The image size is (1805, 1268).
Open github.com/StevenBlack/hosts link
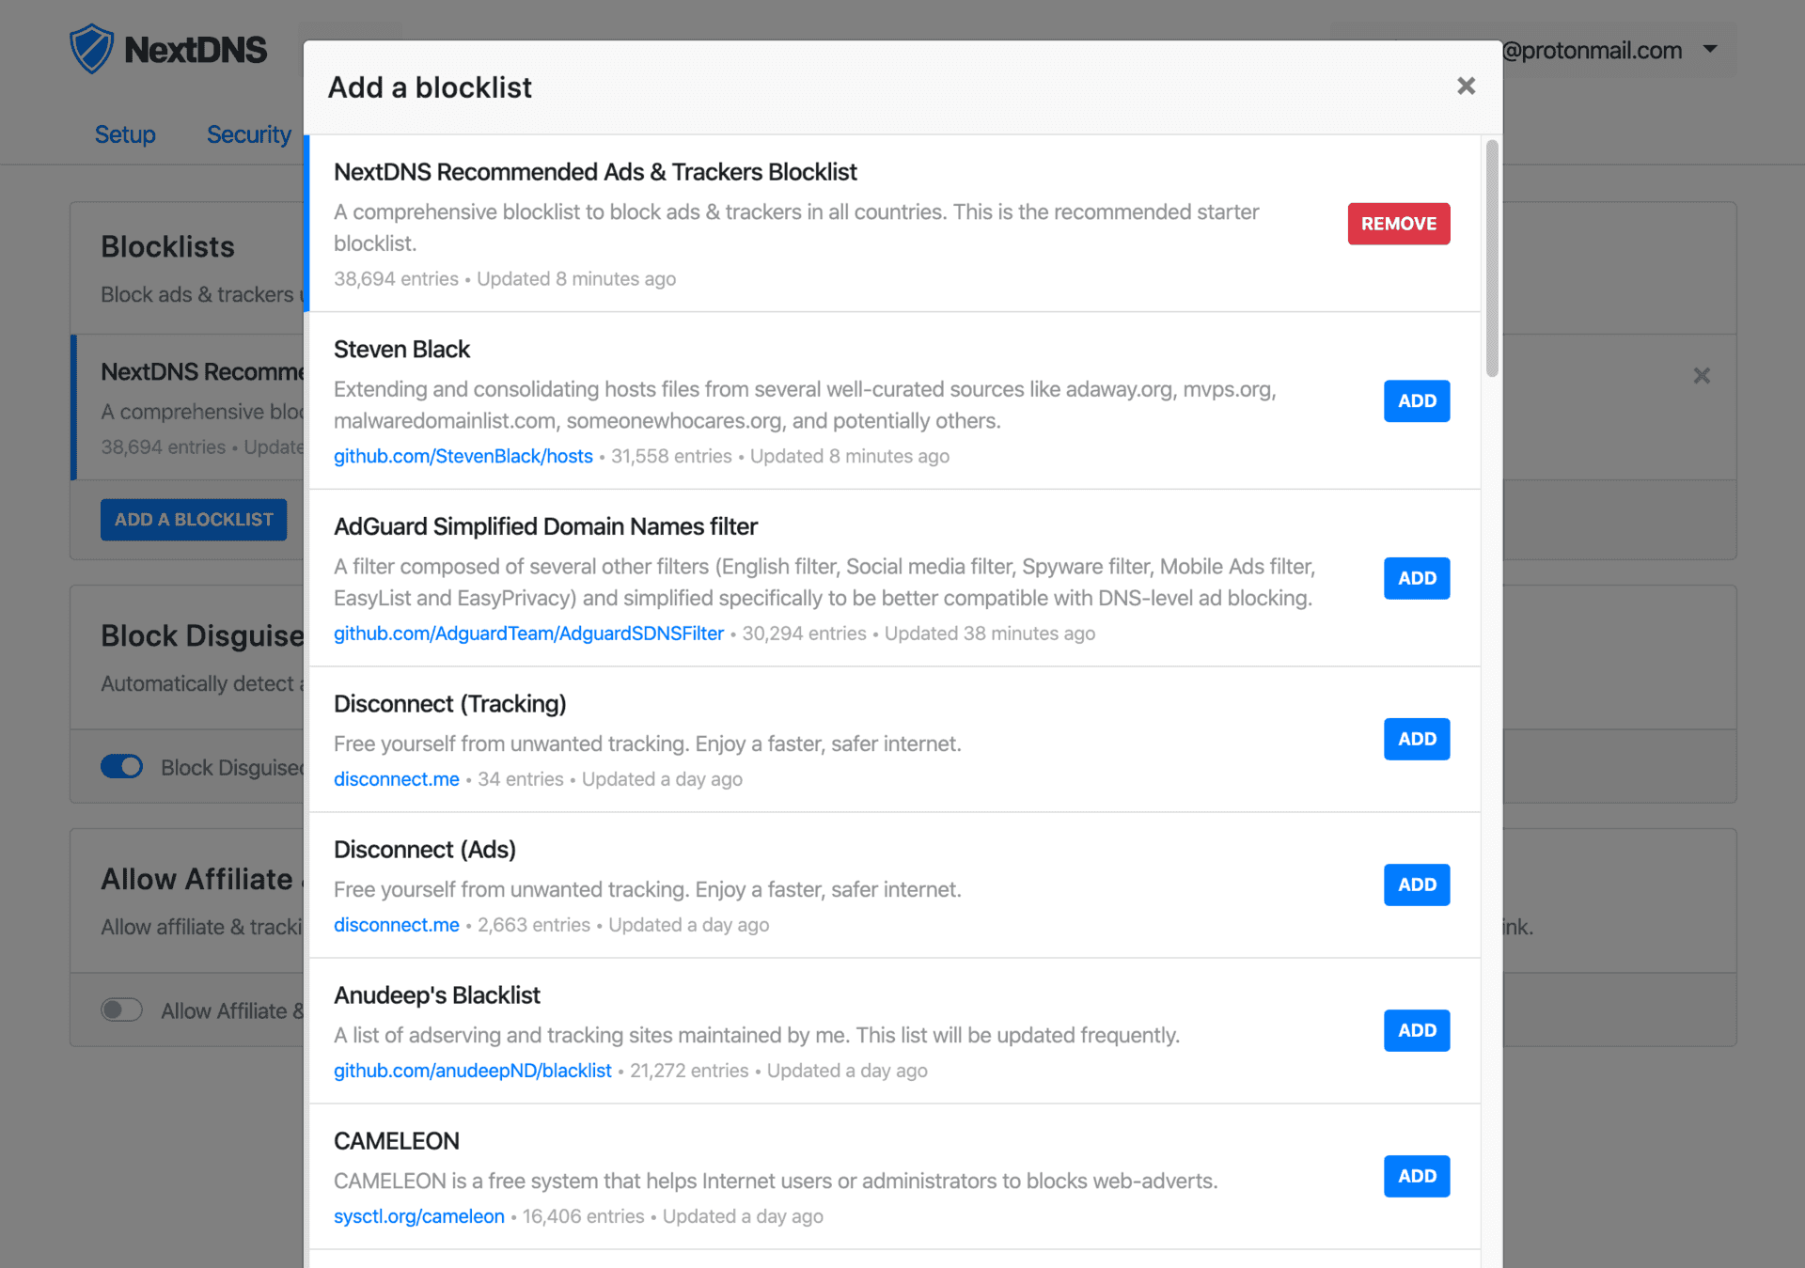pyautogui.click(x=463, y=457)
